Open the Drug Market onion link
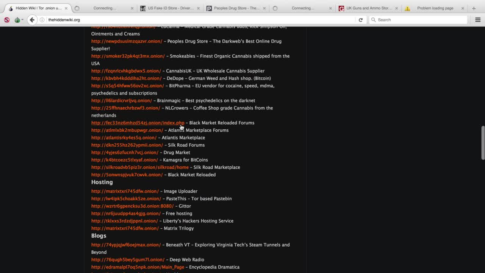The height and width of the screenshot is (273, 485). click(x=125, y=152)
